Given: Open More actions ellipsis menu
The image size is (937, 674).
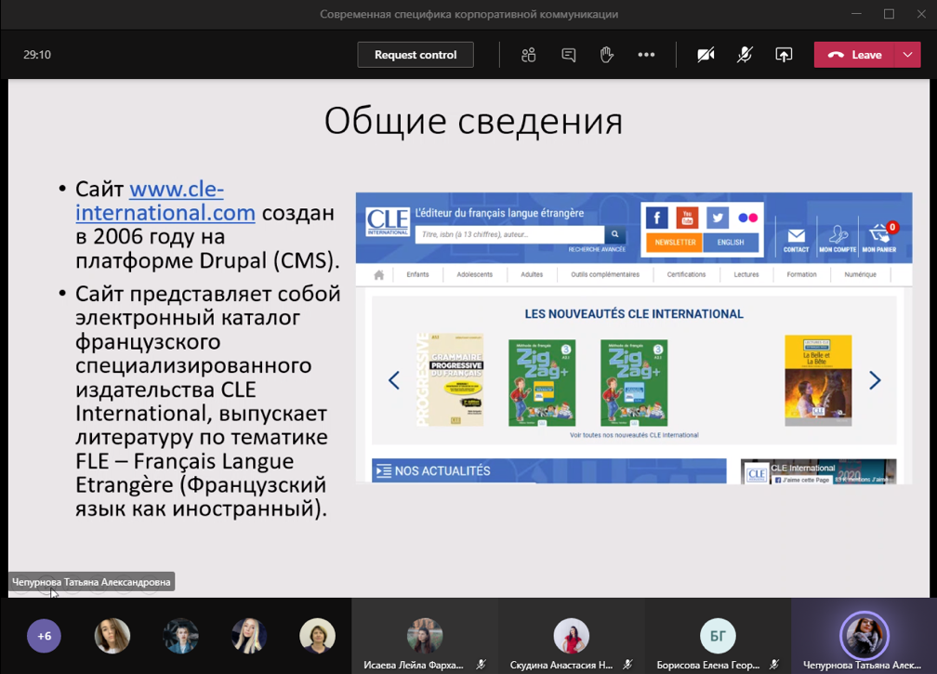Looking at the screenshot, I should coord(646,55).
